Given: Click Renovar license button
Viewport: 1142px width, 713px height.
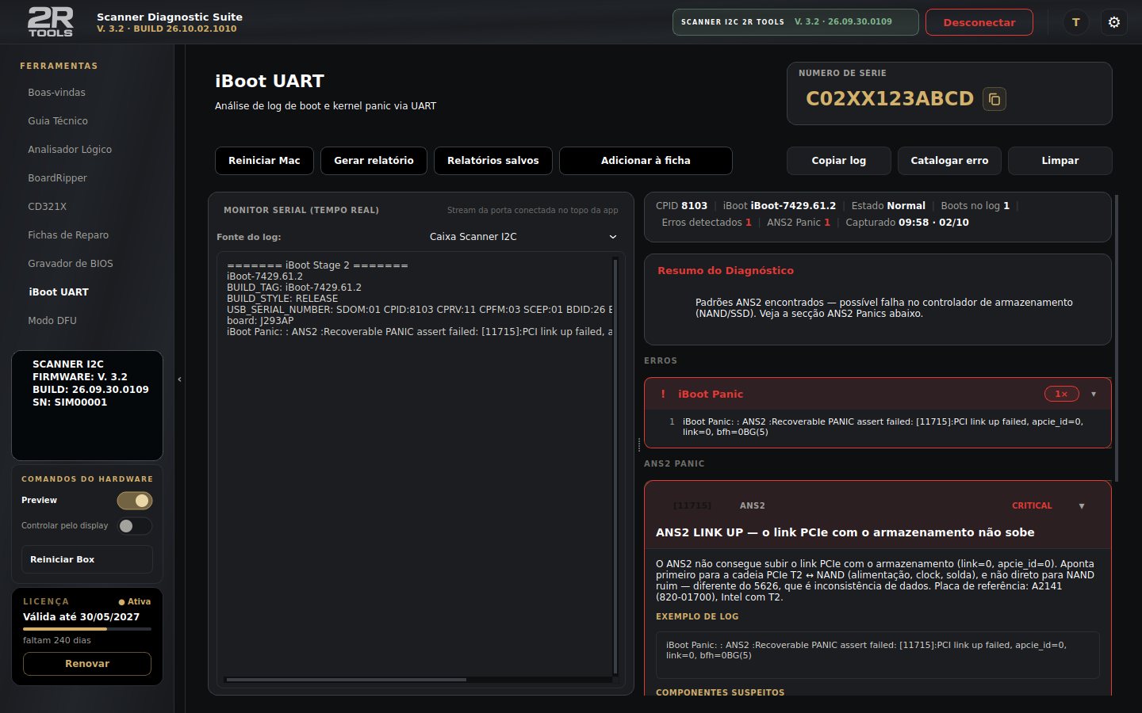Looking at the screenshot, I should click(x=87, y=664).
